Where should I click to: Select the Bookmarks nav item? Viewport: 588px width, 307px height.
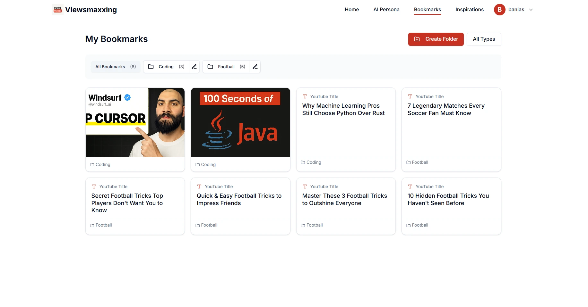pyautogui.click(x=428, y=10)
